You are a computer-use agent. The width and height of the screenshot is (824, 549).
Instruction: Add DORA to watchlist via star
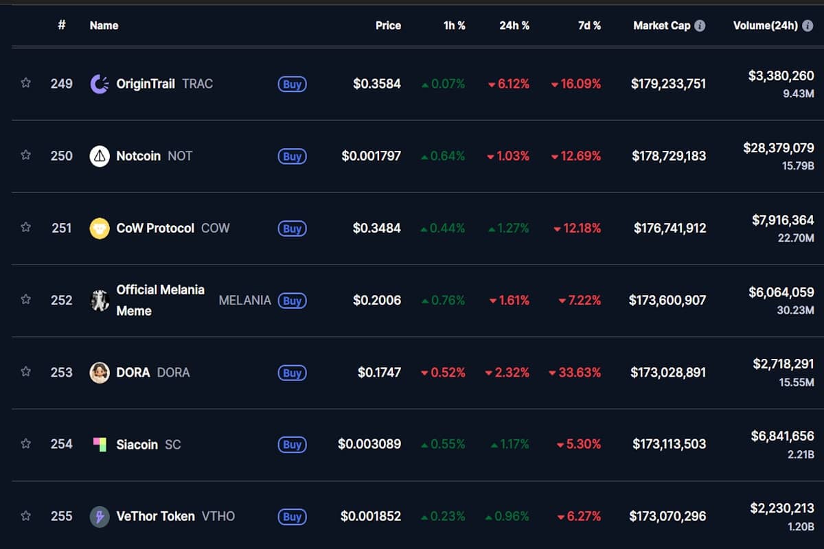(x=25, y=371)
